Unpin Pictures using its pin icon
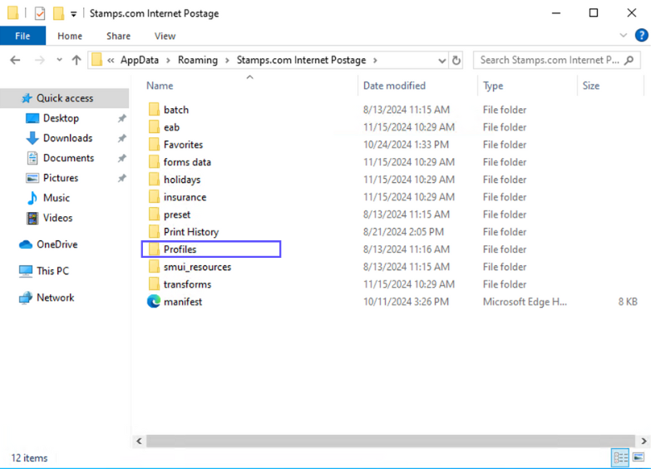This screenshot has width=651, height=469. click(121, 178)
